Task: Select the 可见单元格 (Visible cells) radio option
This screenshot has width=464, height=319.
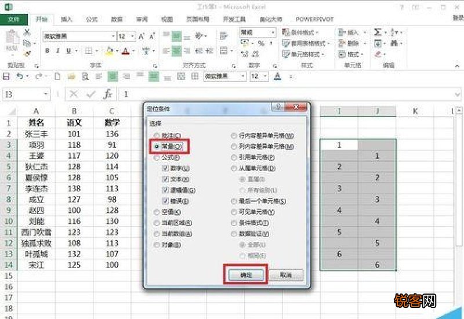Action: coord(253,212)
